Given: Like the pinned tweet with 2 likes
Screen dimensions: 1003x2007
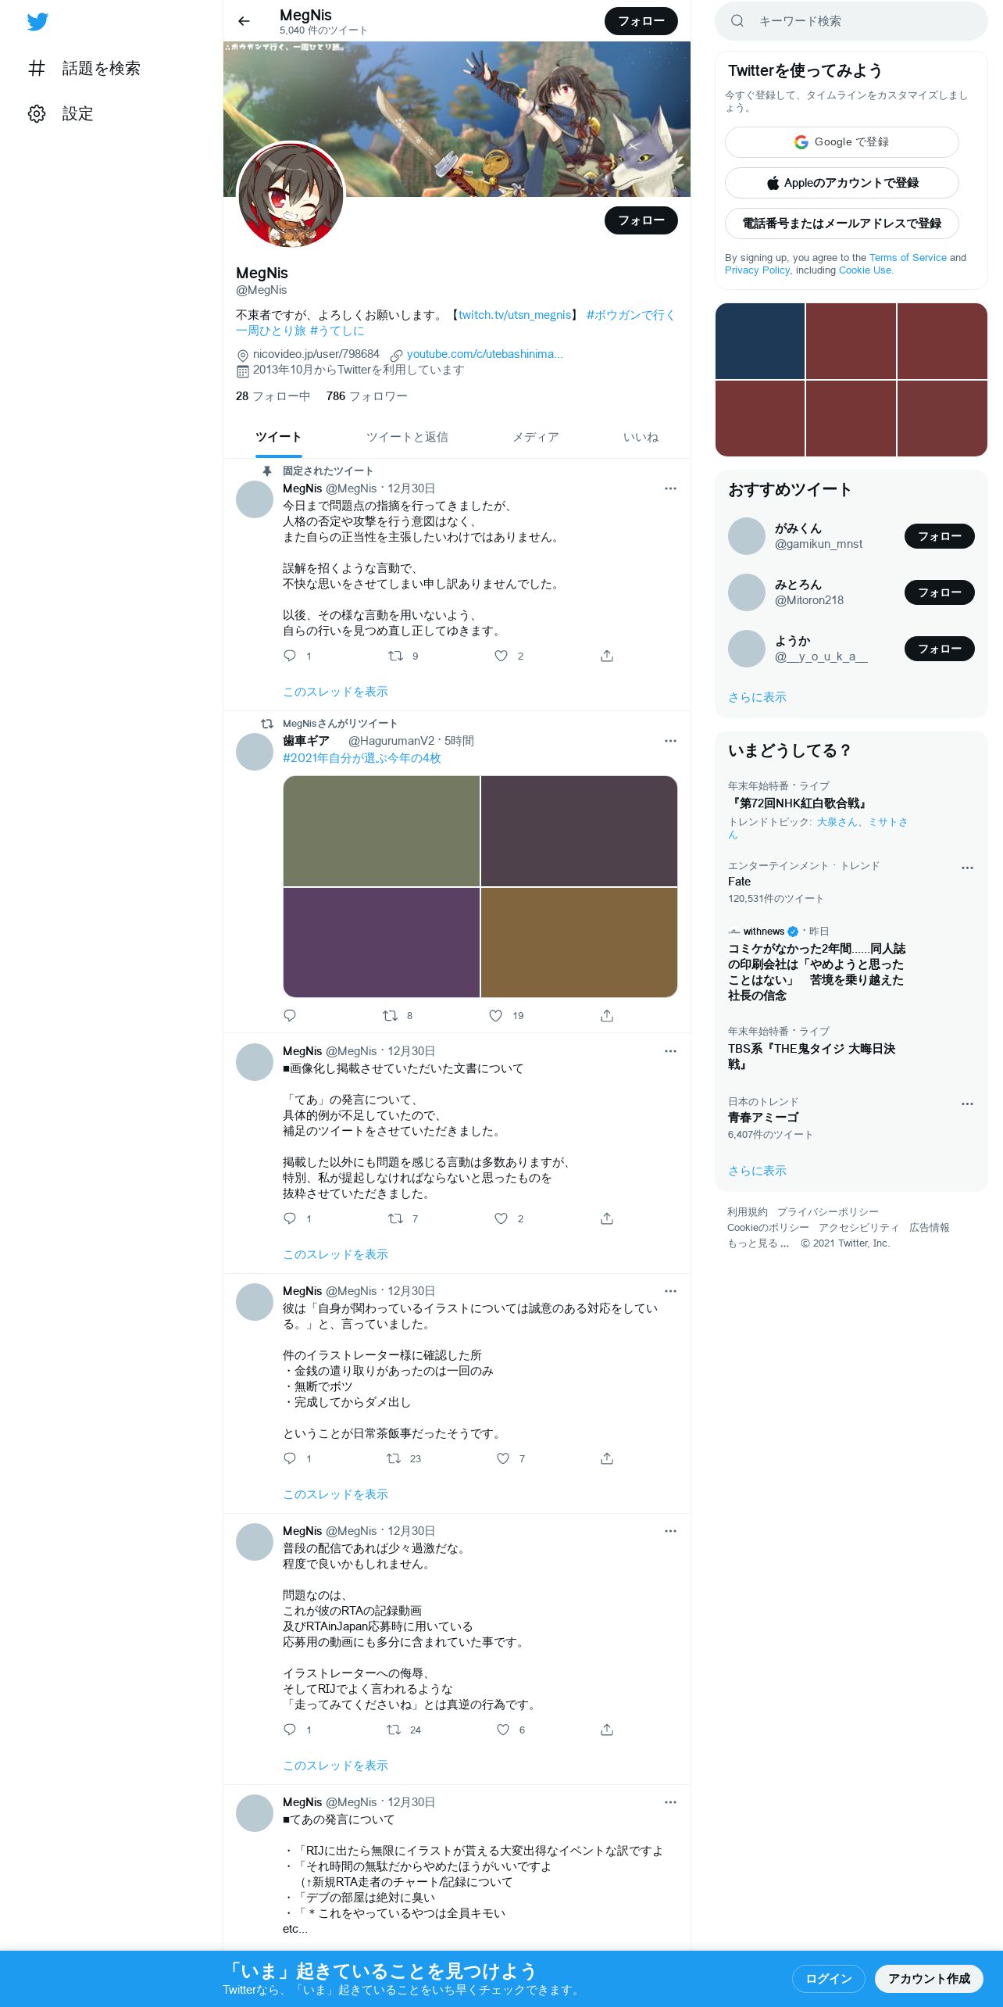Looking at the screenshot, I should (501, 656).
